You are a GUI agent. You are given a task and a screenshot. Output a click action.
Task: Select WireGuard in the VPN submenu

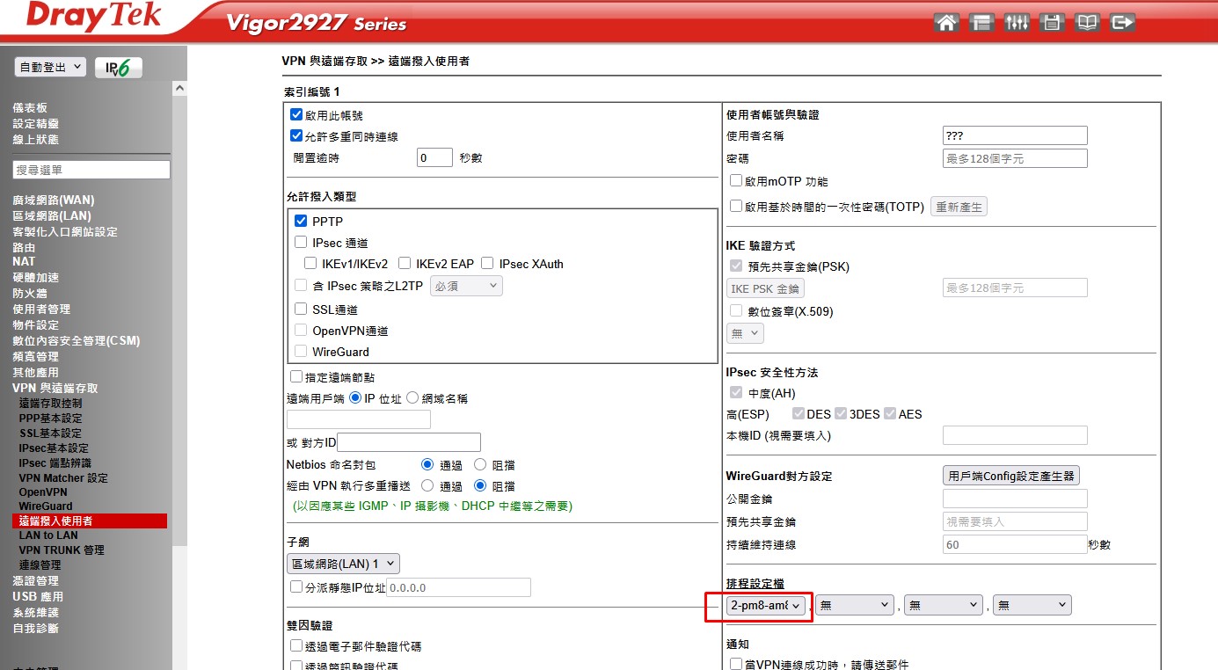46,506
